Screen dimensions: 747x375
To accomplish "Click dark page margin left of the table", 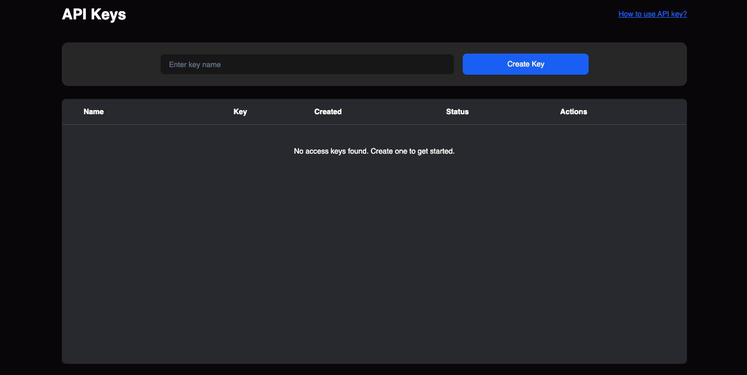I will click(31, 230).
